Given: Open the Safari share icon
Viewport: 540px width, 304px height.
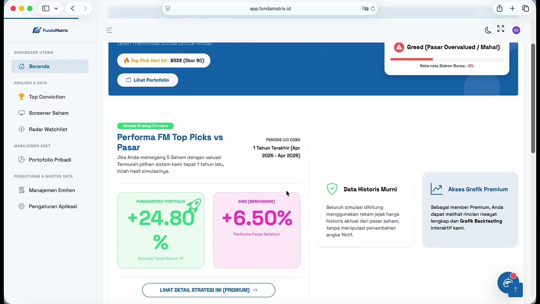Looking at the screenshot, I should 499,8.
